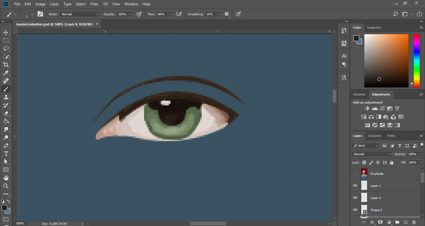This screenshot has width=425, height=226.
Task: Select the History Brush tool
Action: [x=6, y=105]
